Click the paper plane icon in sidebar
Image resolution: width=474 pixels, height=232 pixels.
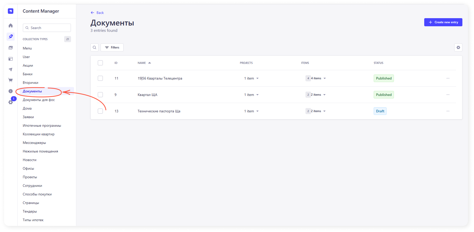click(x=11, y=70)
